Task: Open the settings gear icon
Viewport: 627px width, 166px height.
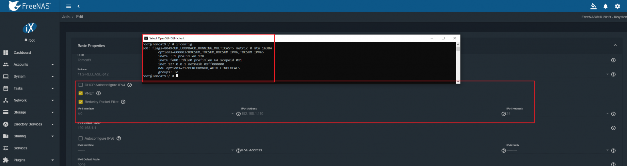Action: tap(617, 6)
